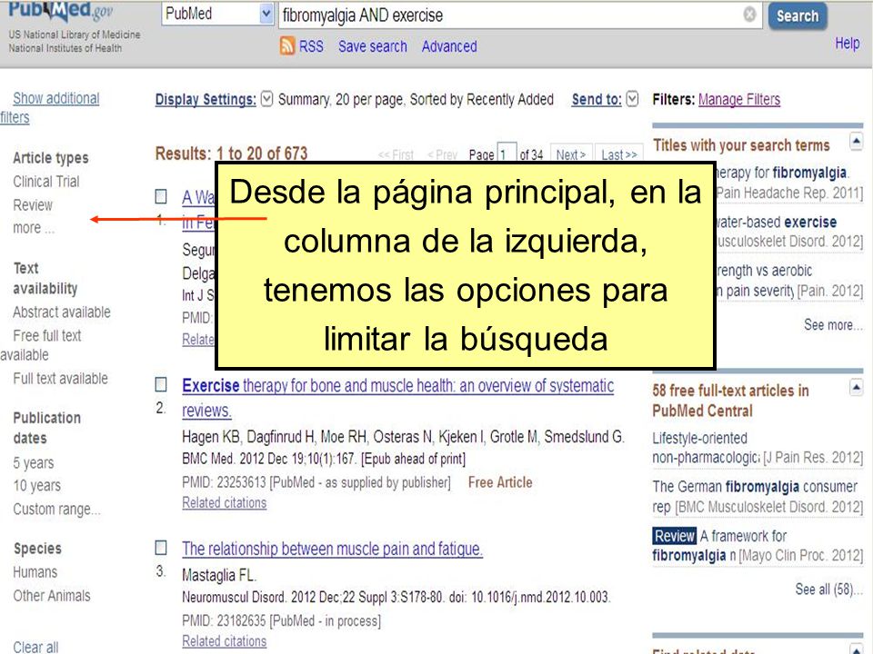The image size is (873, 654).
Task: Open Lifestyle-oriented non-pharmacologic article link
Action: 706,448
